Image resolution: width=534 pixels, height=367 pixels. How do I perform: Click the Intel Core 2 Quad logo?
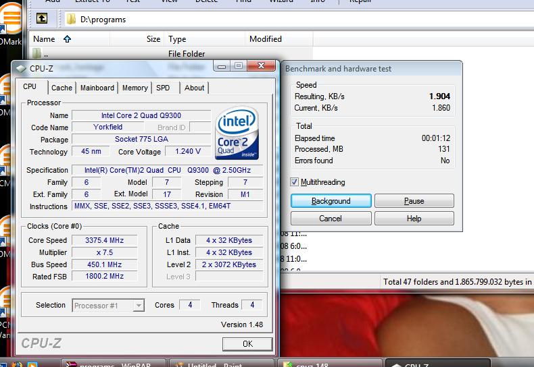click(237, 133)
